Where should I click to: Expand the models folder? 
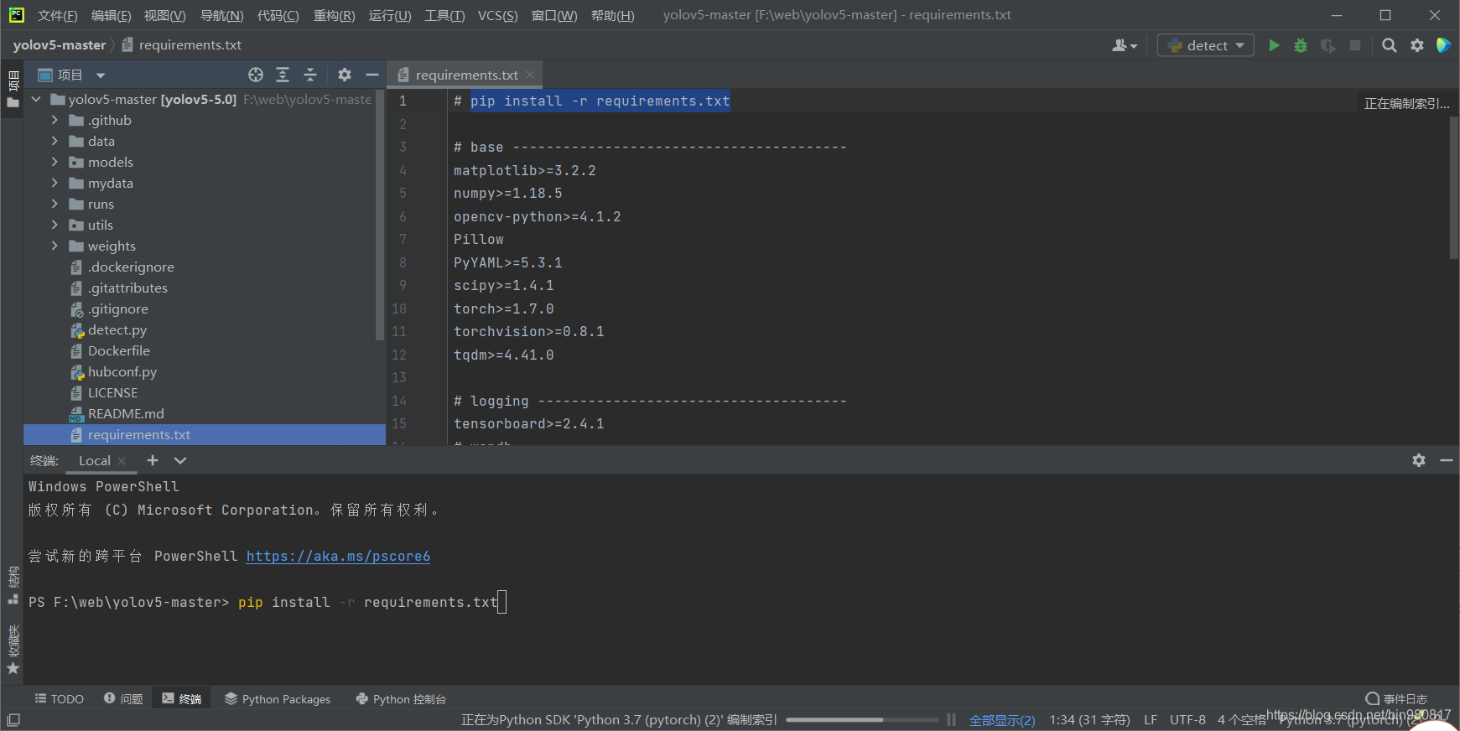[55, 162]
